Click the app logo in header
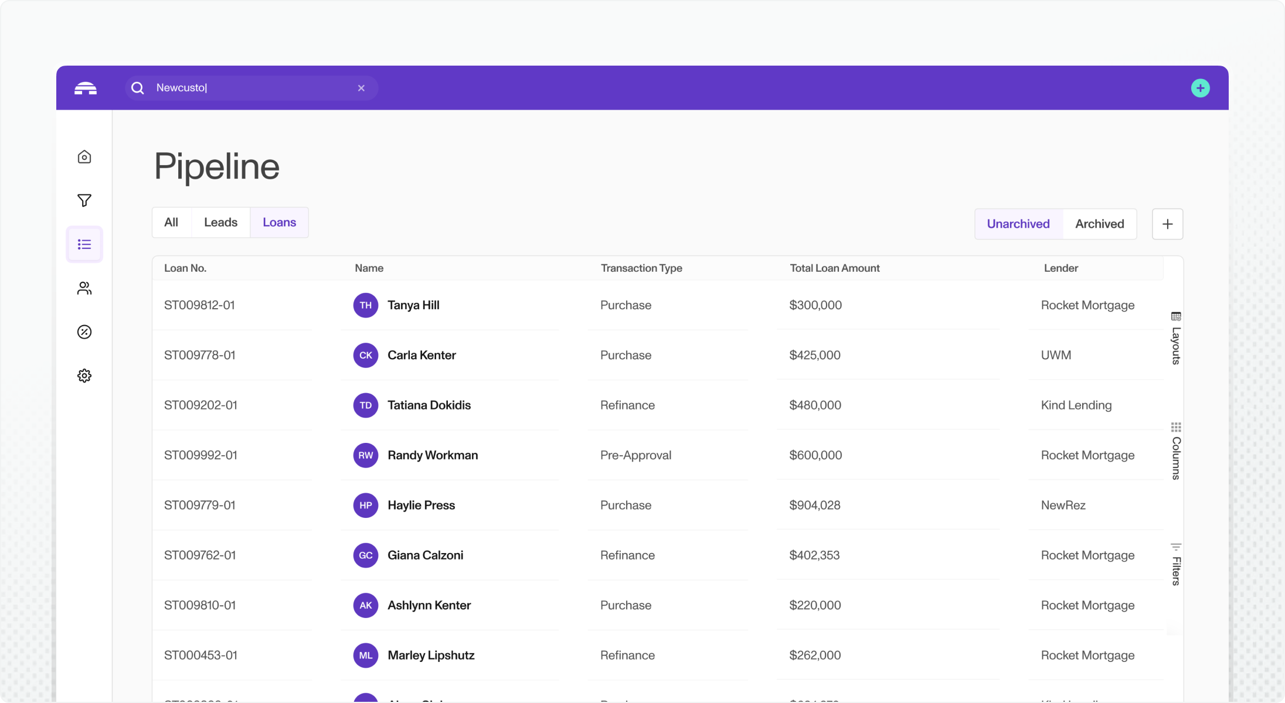 tap(86, 88)
